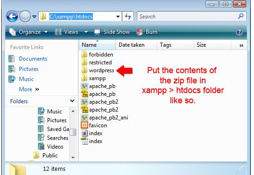The image size is (254, 175).
Task: Select Saved Games in the folder tree
Action: (58, 129)
